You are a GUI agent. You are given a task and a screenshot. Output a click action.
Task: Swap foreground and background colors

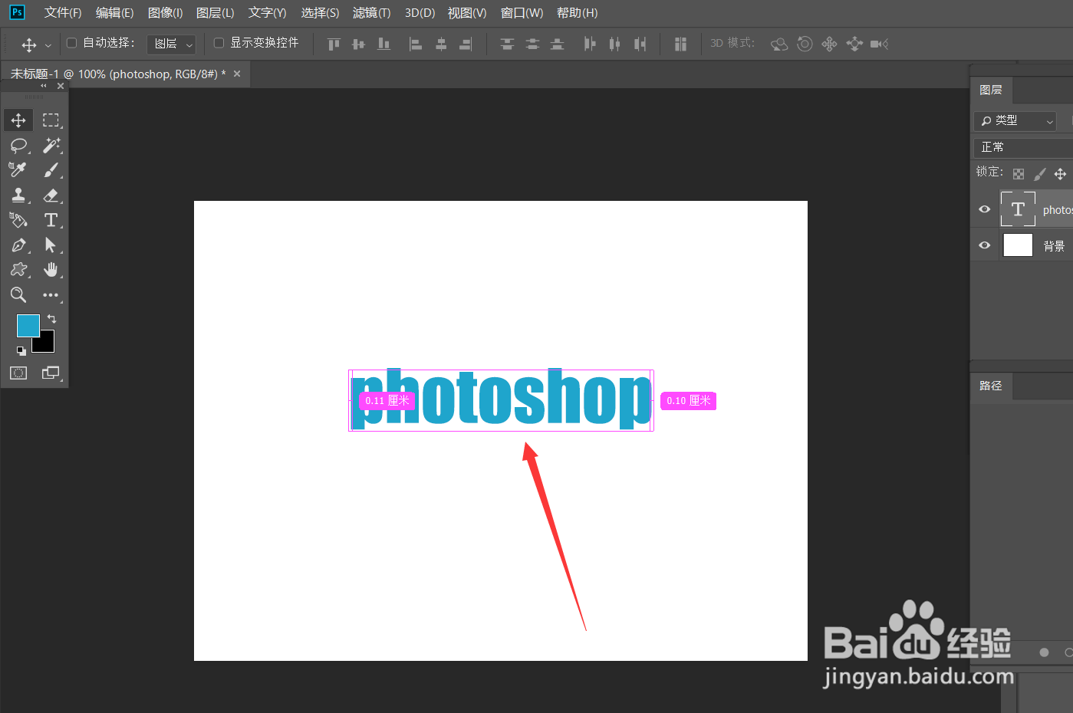(x=51, y=318)
